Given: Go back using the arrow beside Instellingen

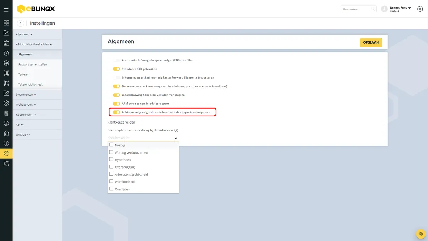Looking at the screenshot, I should pos(21,23).
